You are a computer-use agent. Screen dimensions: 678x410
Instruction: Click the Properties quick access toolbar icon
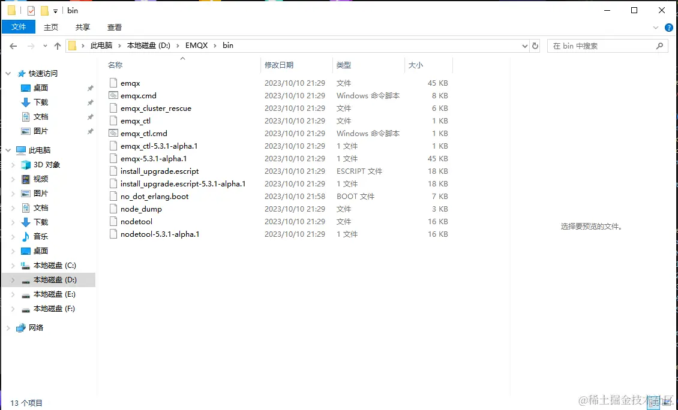tap(31, 11)
